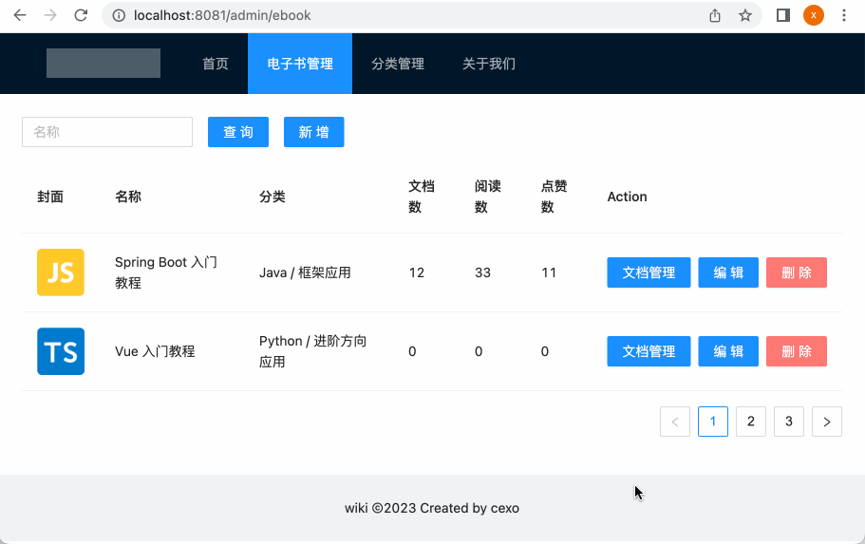Click the 查询 button
This screenshot has height=544, width=865.
coord(238,132)
